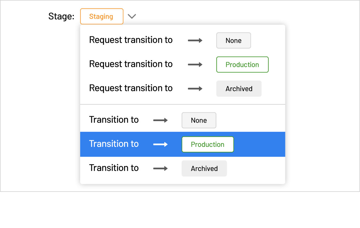The width and height of the screenshot is (360, 228).
Task: Click the None badge in request section
Action: 234,41
